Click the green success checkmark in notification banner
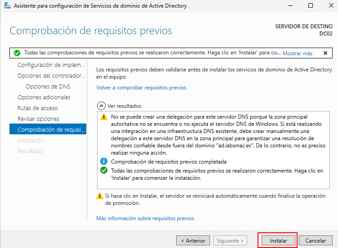This screenshot has height=248, width=338. click(x=17, y=53)
